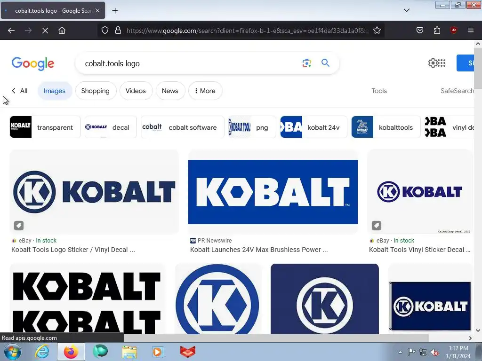The image size is (482, 361).
Task: Go back to the previous page
Action: [x=11, y=31]
